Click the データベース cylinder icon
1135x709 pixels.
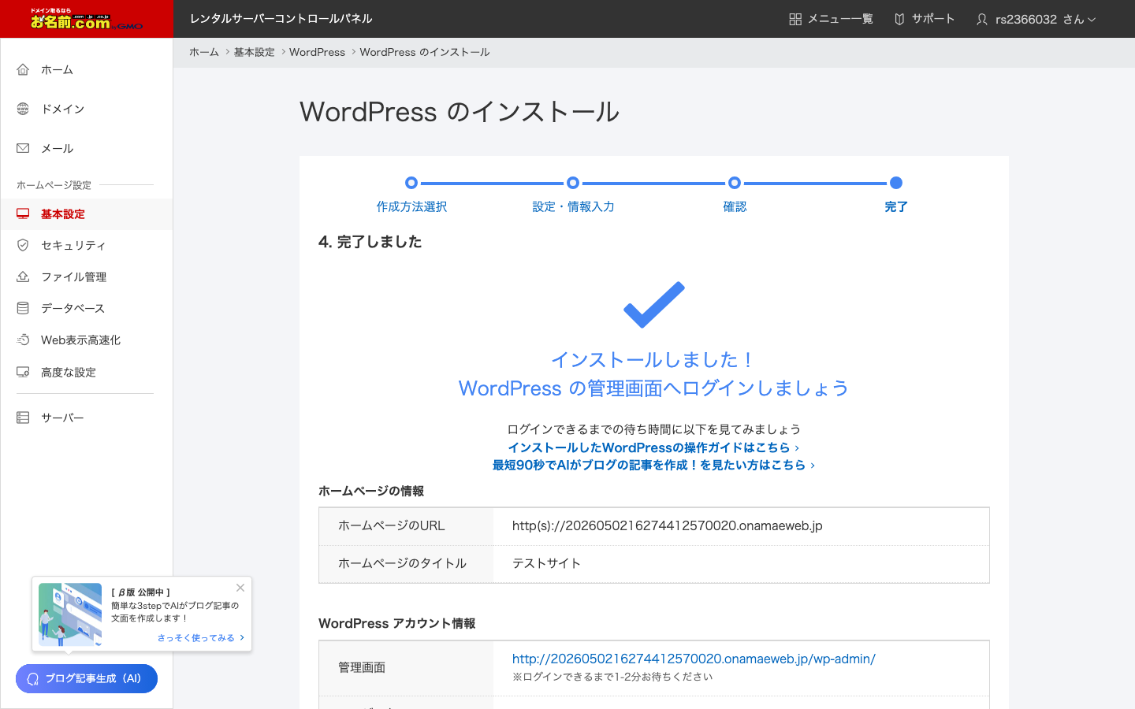tap(23, 308)
